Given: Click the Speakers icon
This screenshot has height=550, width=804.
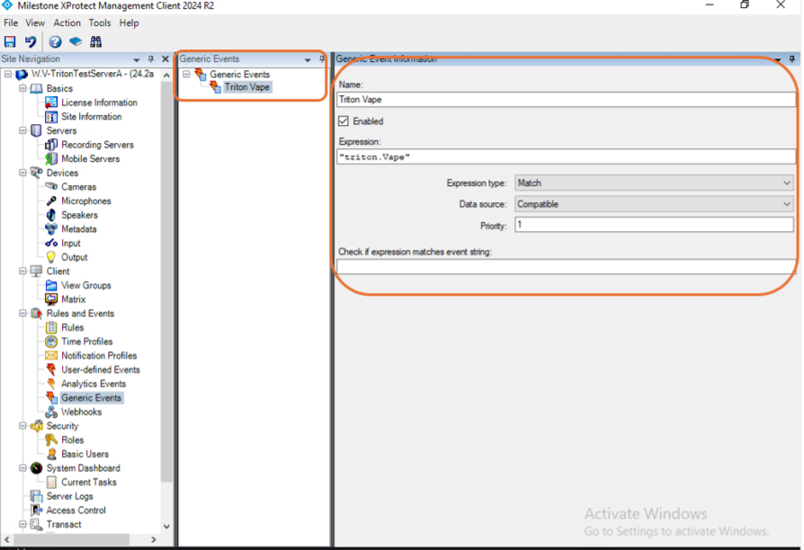Looking at the screenshot, I should click(x=51, y=216).
